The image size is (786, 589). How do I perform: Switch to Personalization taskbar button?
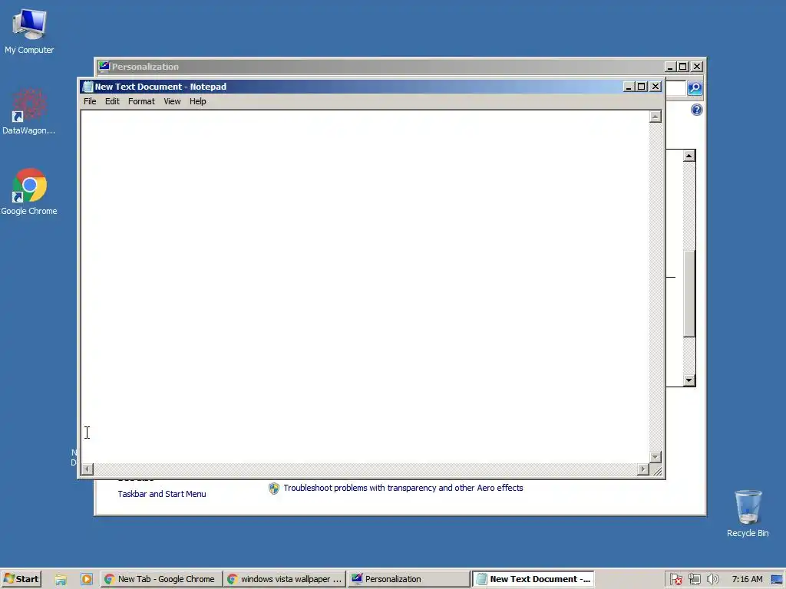click(408, 579)
